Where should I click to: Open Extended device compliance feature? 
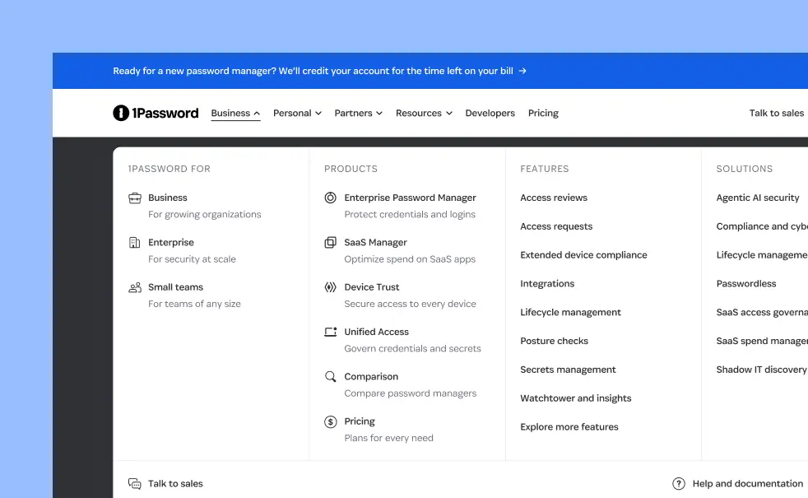[x=583, y=254]
